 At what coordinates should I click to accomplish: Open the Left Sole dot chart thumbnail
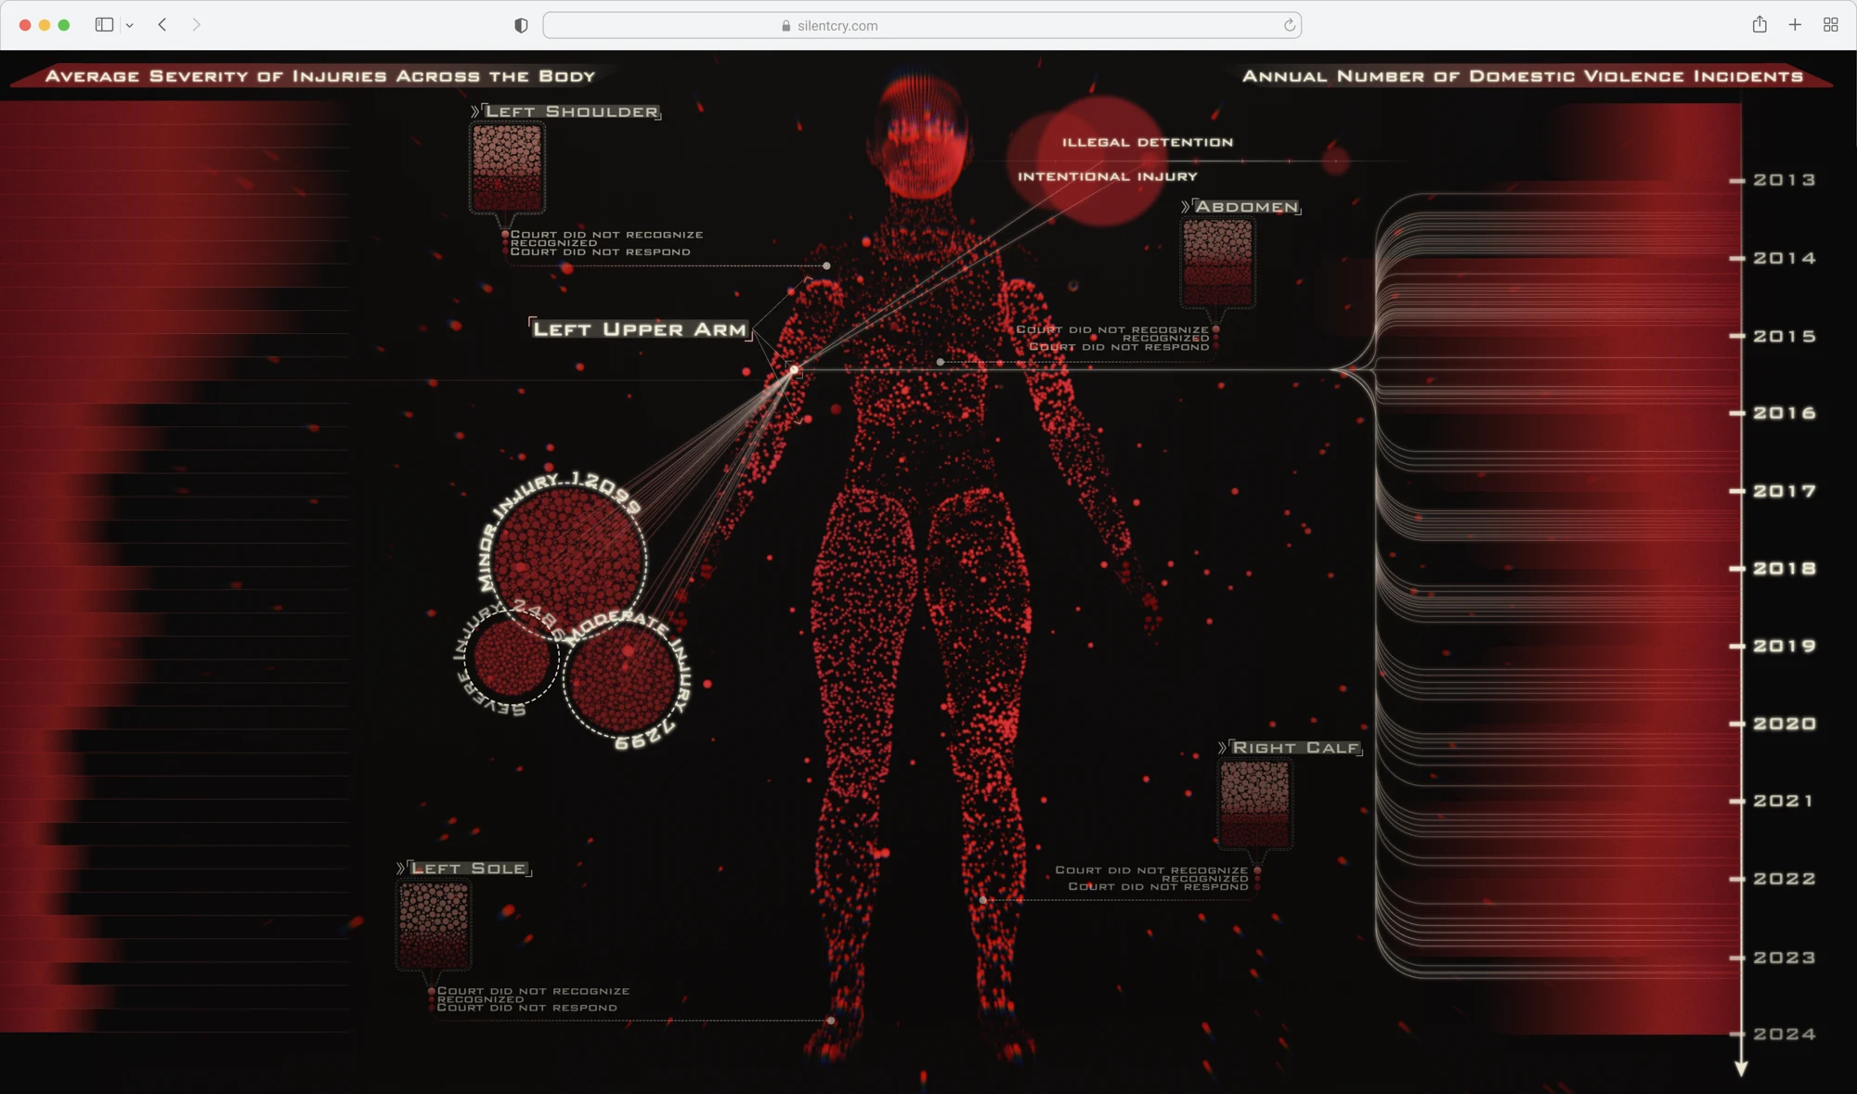(x=434, y=925)
